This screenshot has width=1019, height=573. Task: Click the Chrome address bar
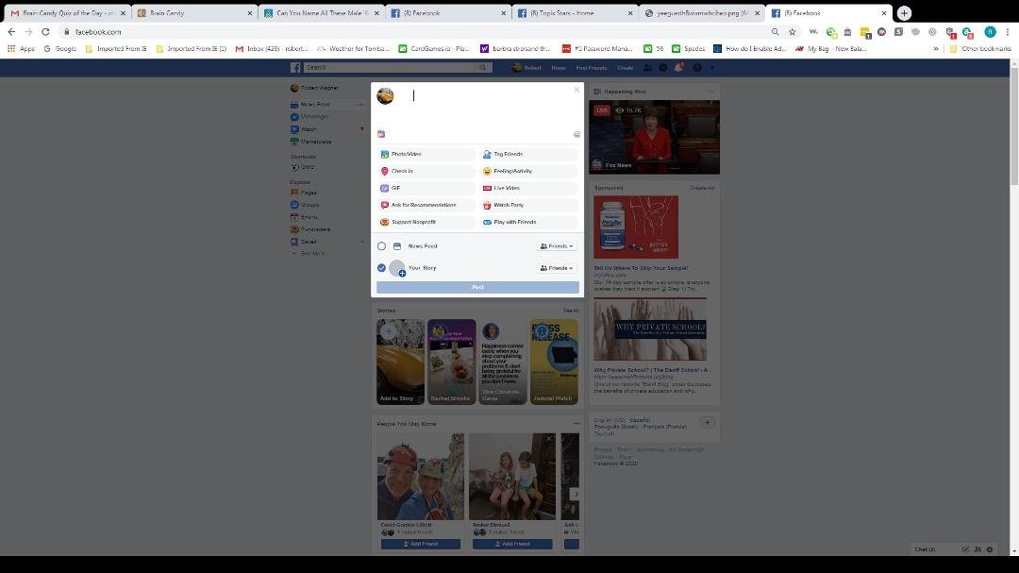click(416, 32)
